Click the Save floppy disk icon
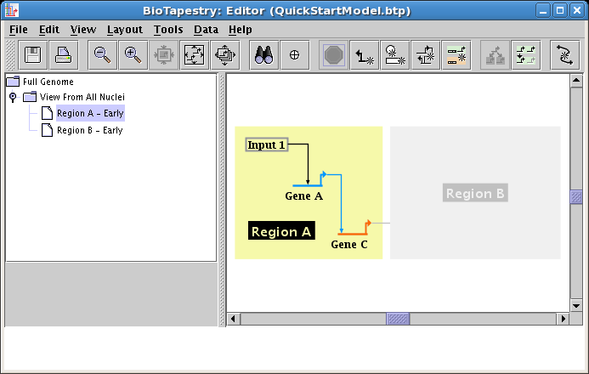 pyautogui.click(x=33, y=55)
